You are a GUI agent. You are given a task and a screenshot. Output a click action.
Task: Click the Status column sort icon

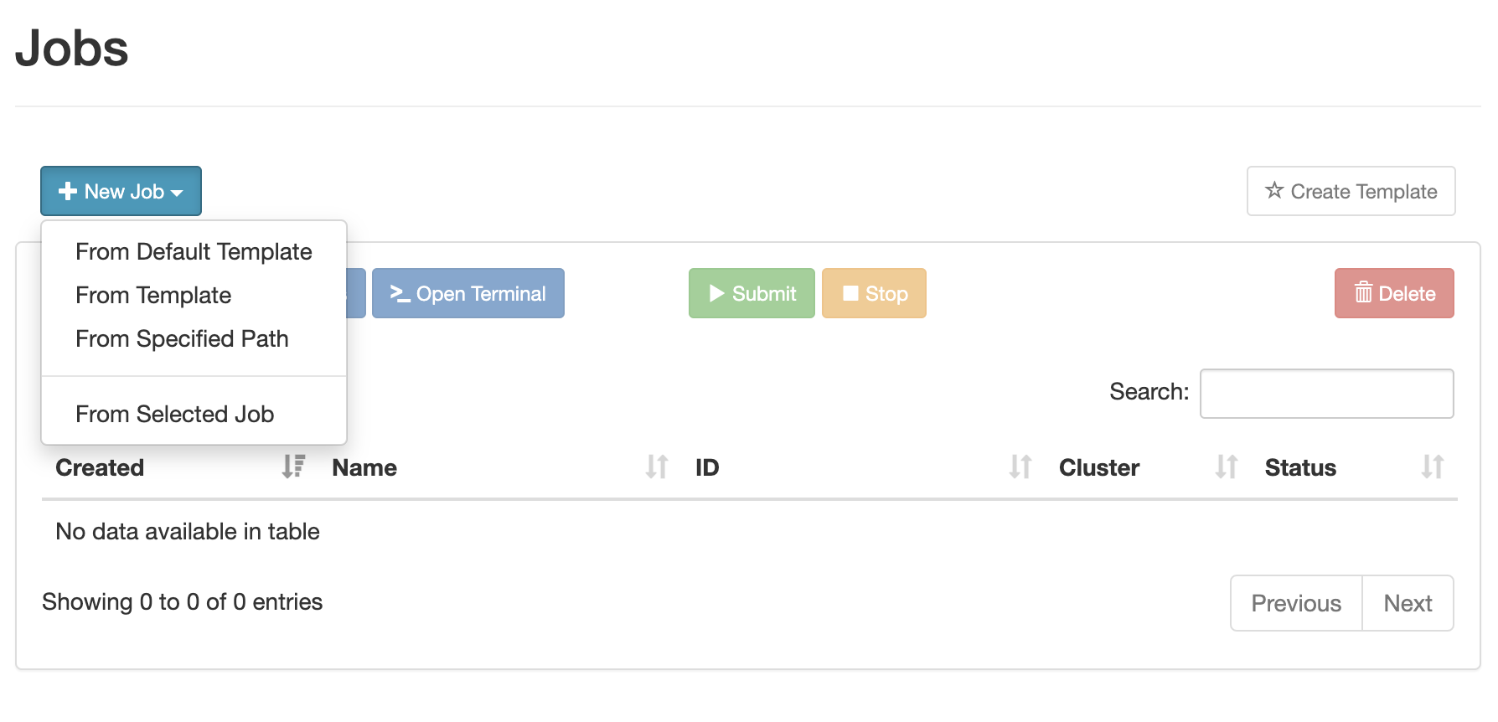tap(1433, 467)
